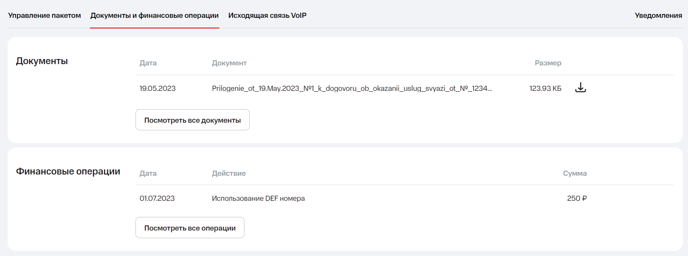
Task: Click the Дата column header in Документы
Action: pos(148,63)
